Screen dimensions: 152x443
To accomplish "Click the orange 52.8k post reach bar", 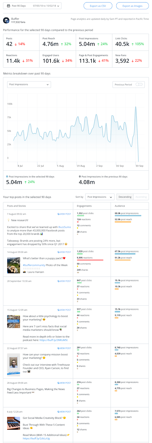I will coord(123,222).
